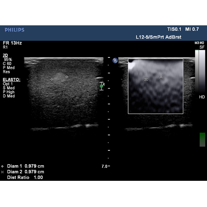Select the left plus caliper on B-mode image
The height and width of the screenshot is (207, 207).
click(52, 79)
